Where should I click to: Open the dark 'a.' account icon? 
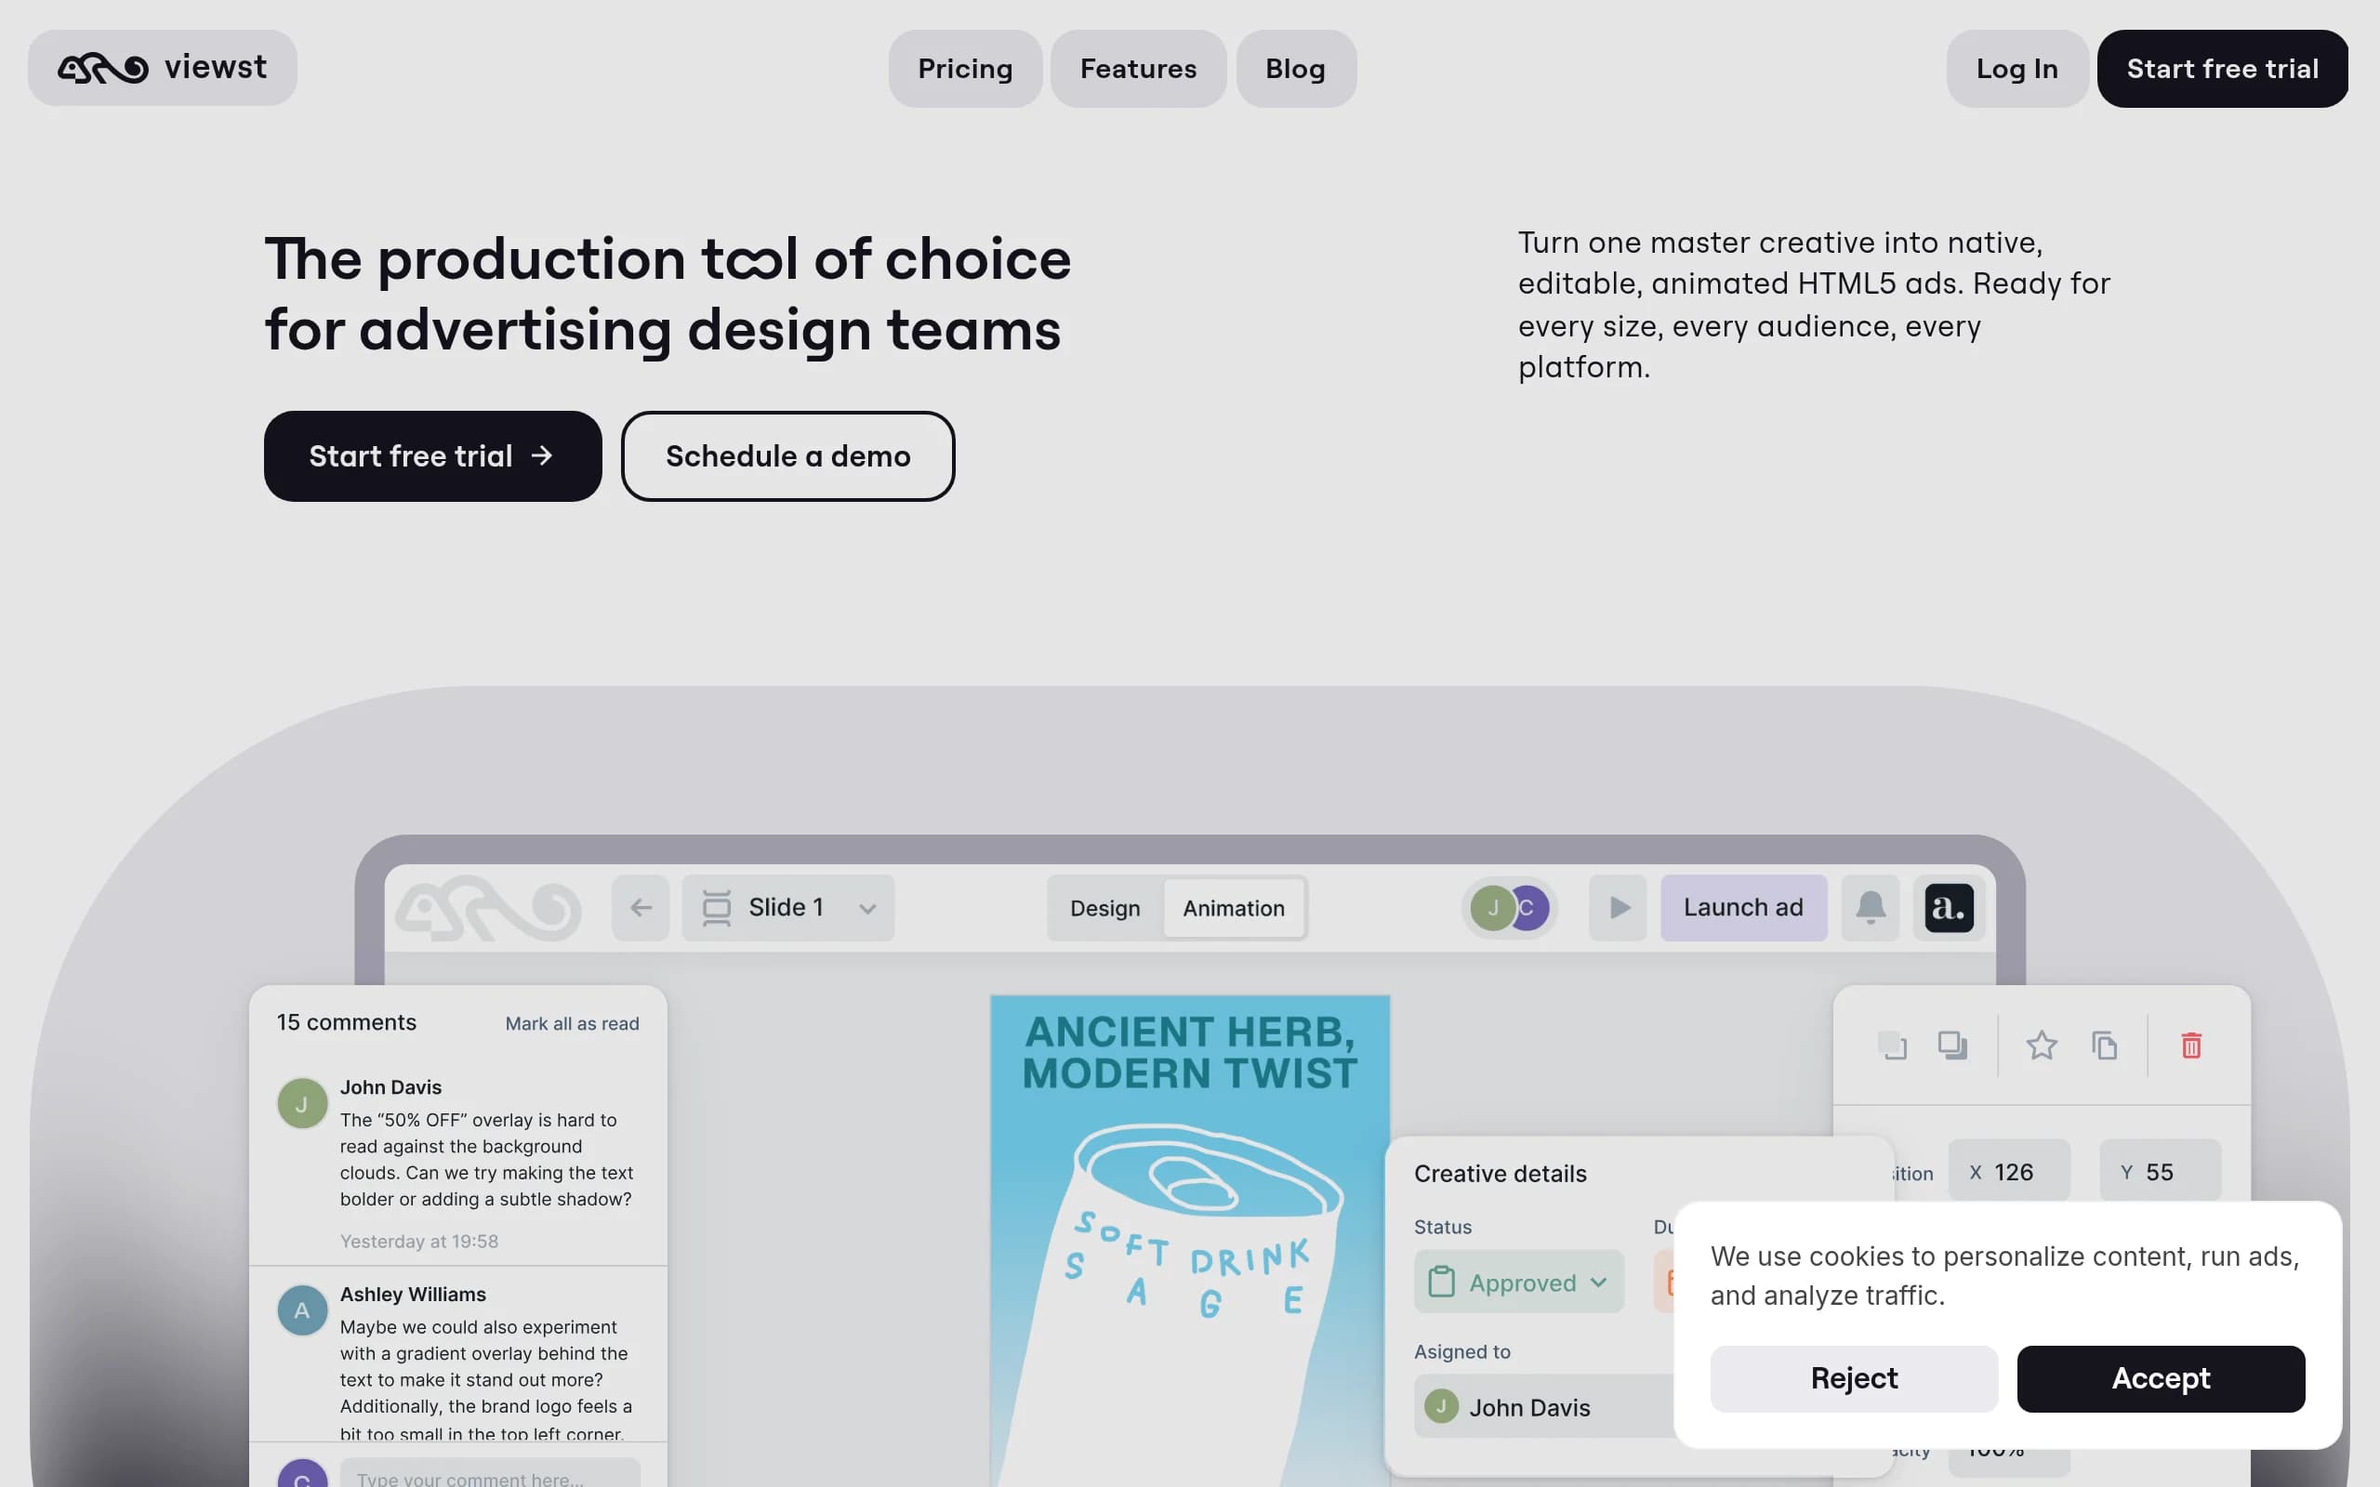[1950, 908]
